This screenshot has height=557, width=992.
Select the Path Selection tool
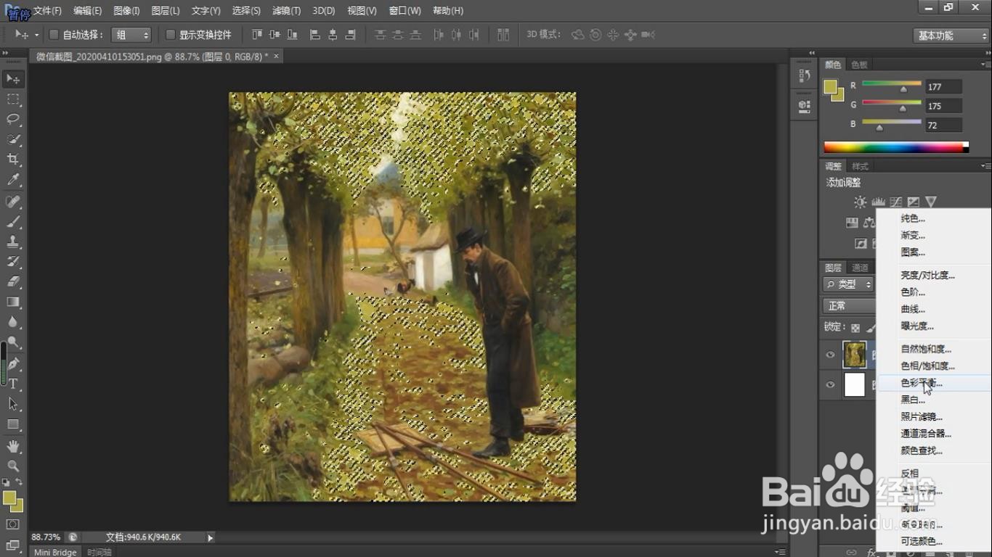[13, 405]
